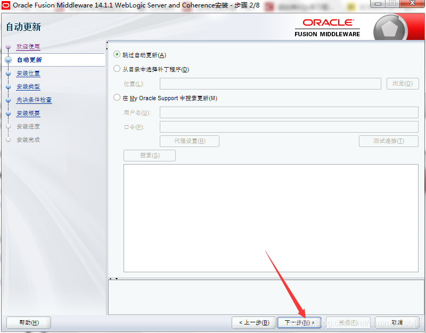The height and width of the screenshot is (333, 426).
Task: Click the blue 安装类型 step bullet
Action: coord(8,87)
